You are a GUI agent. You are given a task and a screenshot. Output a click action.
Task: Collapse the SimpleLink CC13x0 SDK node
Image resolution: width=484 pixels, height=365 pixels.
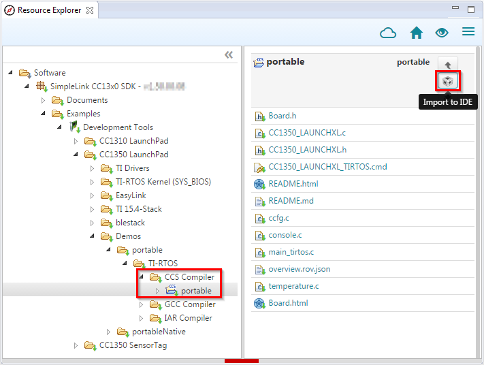(27, 86)
